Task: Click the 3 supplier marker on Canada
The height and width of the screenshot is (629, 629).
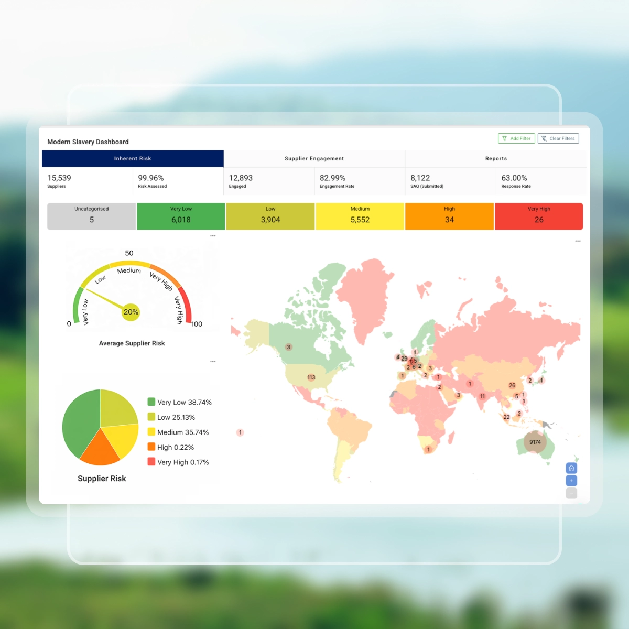Action: click(288, 347)
